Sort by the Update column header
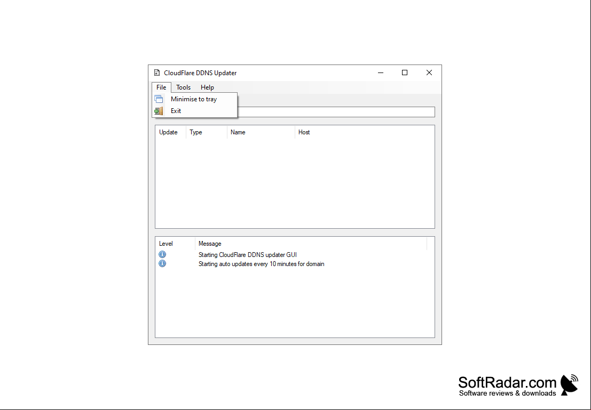The width and height of the screenshot is (591, 410). point(171,132)
